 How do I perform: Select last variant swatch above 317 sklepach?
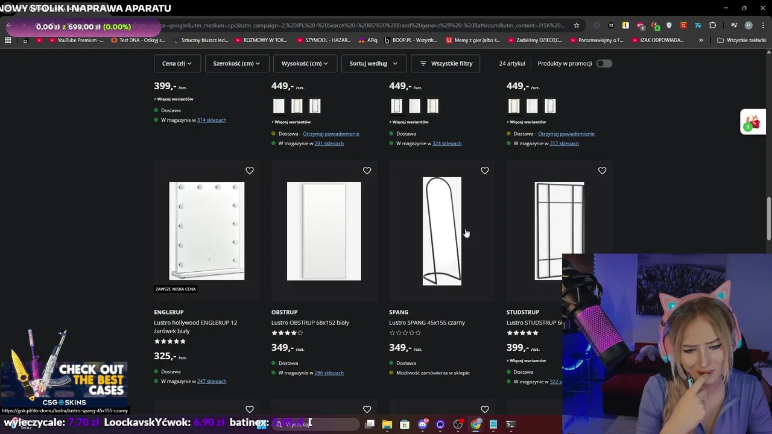pos(550,106)
